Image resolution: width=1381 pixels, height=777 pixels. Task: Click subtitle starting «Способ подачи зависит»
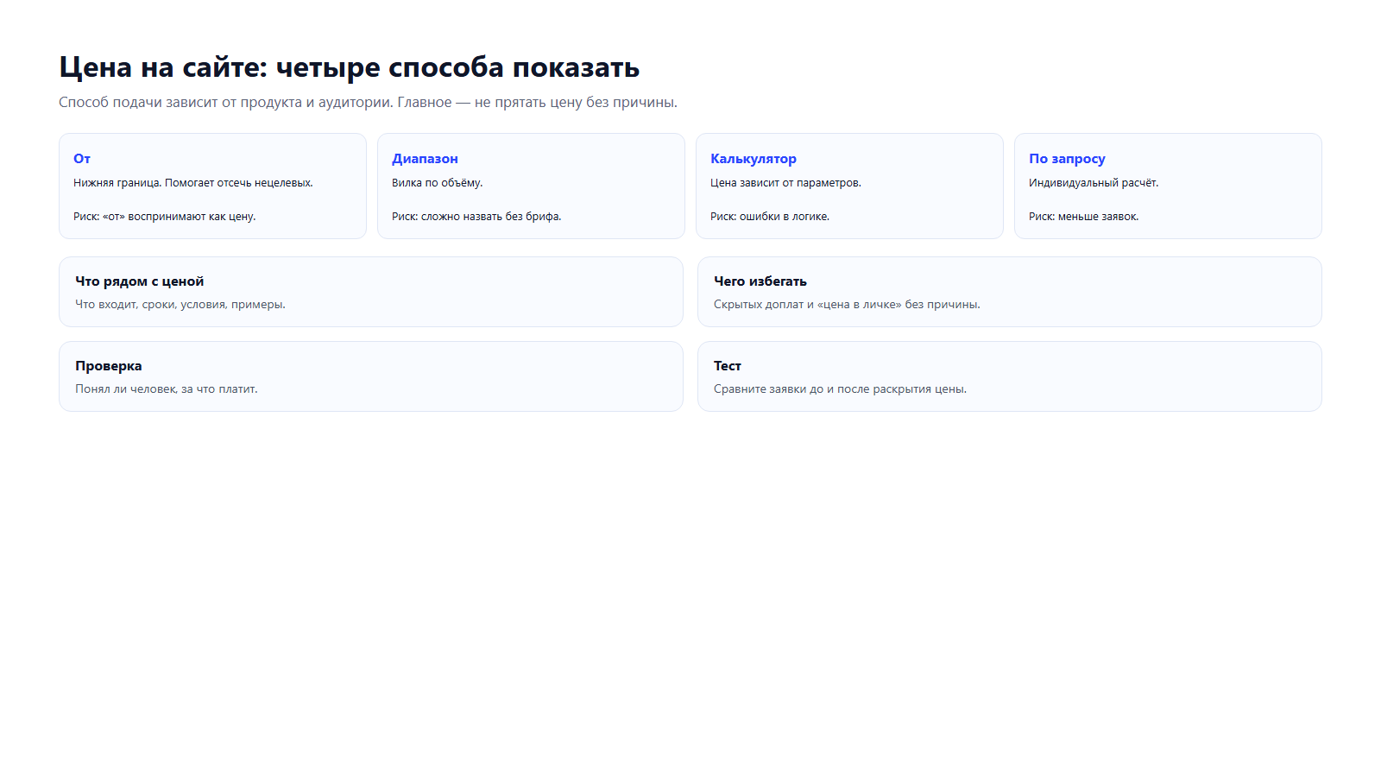(368, 103)
